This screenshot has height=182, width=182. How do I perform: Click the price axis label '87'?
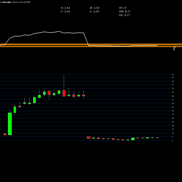(x=173, y=78)
